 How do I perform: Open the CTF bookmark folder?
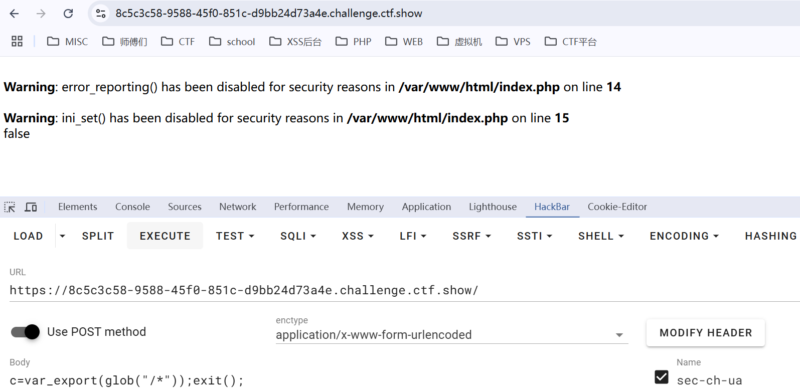pos(178,42)
